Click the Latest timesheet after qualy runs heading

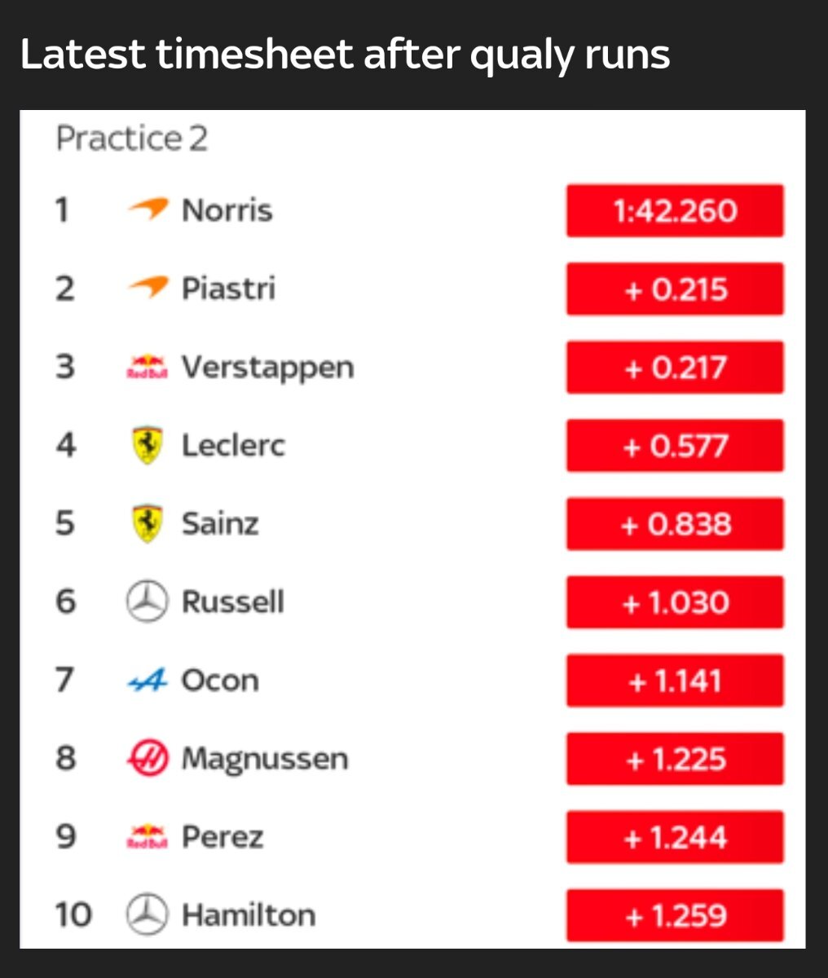click(x=345, y=55)
